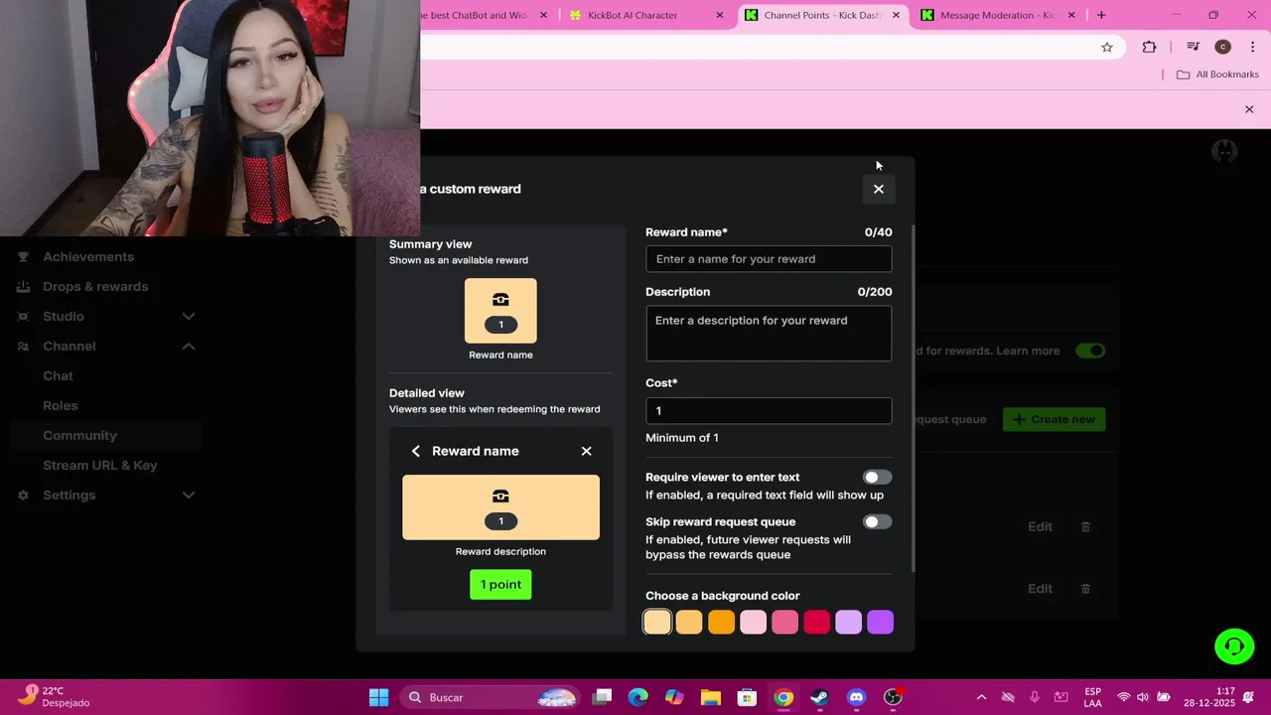Image resolution: width=1271 pixels, height=715 pixels.
Task: Open the weather widget showing 22°C
Action: pos(55,697)
